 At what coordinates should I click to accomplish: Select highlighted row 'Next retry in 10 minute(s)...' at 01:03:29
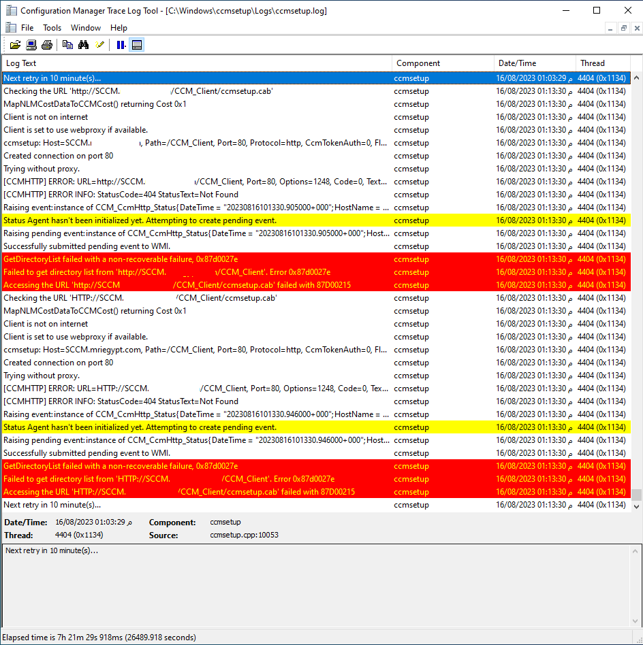tap(316, 78)
